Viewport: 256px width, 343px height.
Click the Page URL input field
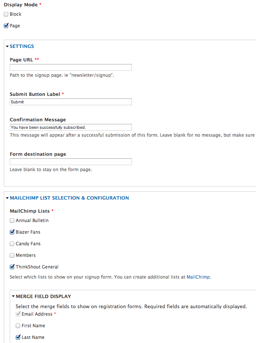pyautogui.click(x=71, y=67)
